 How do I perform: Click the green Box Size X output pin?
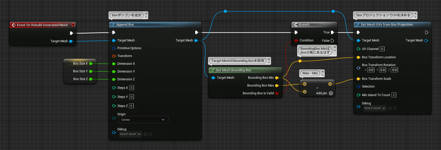(x=91, y=63)
